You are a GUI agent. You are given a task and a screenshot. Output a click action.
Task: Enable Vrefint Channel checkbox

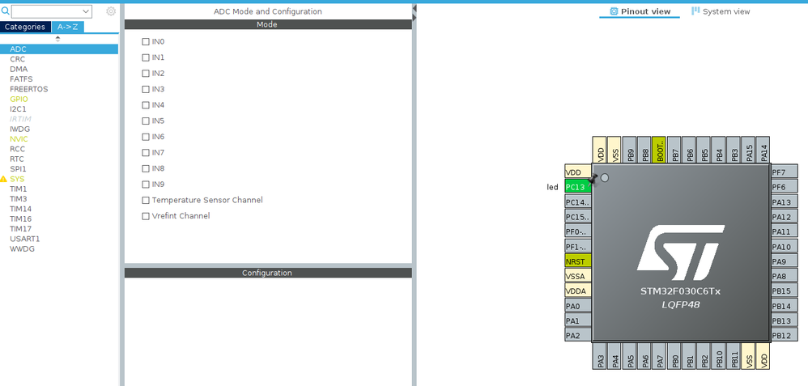point(146,216)
